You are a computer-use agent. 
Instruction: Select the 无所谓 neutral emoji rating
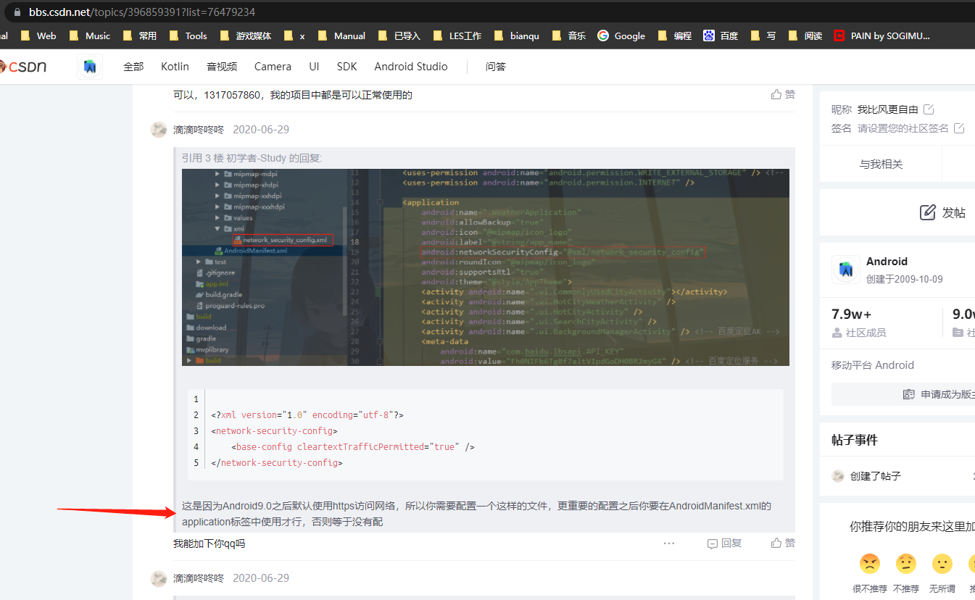[x=942, y=564]
